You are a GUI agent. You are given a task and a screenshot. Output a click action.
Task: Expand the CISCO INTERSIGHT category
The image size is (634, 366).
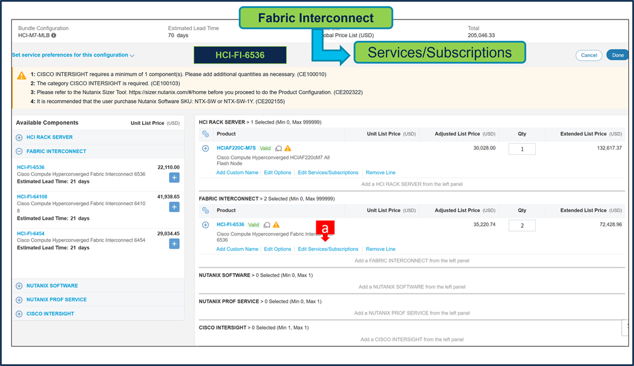[x=19, y=314]
